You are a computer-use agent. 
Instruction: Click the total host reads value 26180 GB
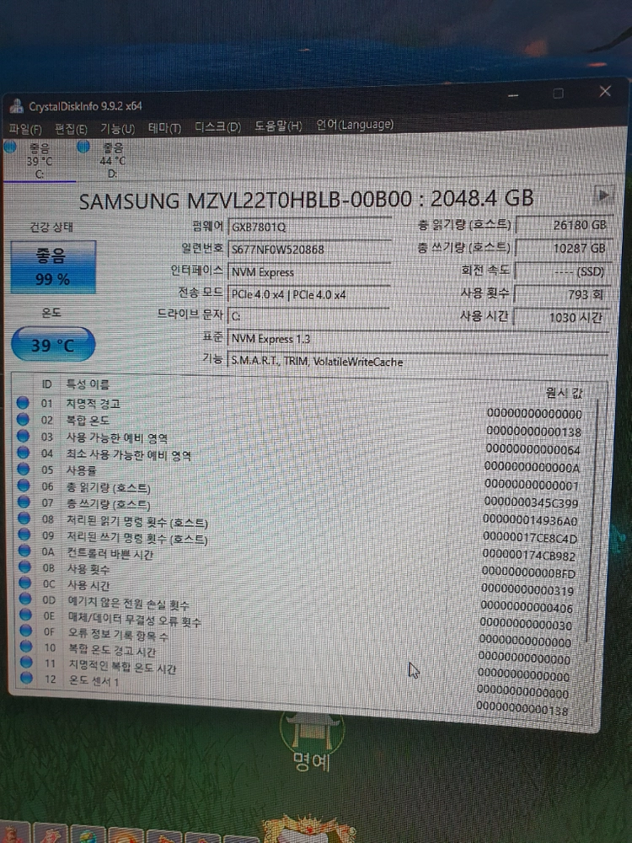(x=563, y=225)
